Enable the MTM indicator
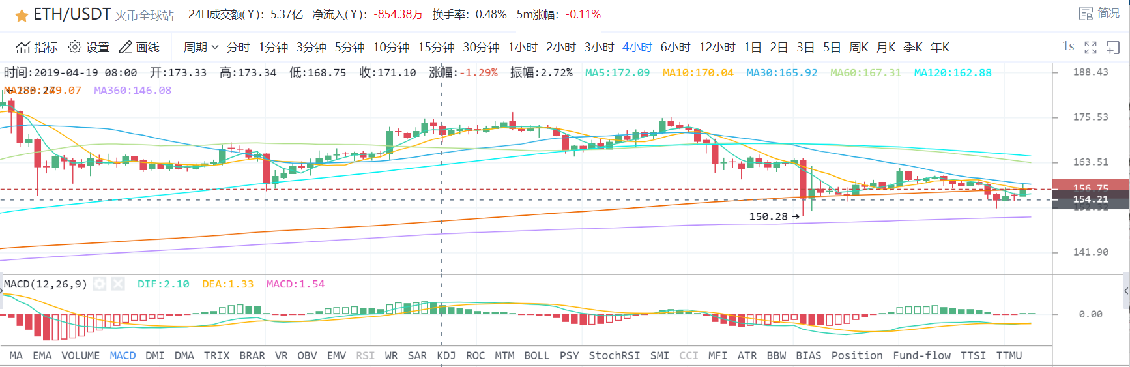 tap(504, 355)
